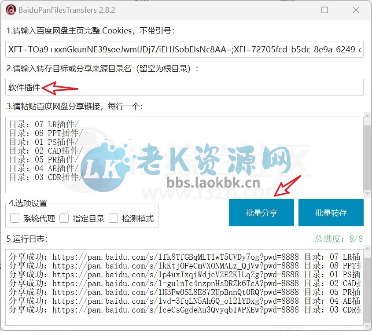Click the target directory field containing 软件插件
The width and height of the screenshot is (372, 331).
184,87
